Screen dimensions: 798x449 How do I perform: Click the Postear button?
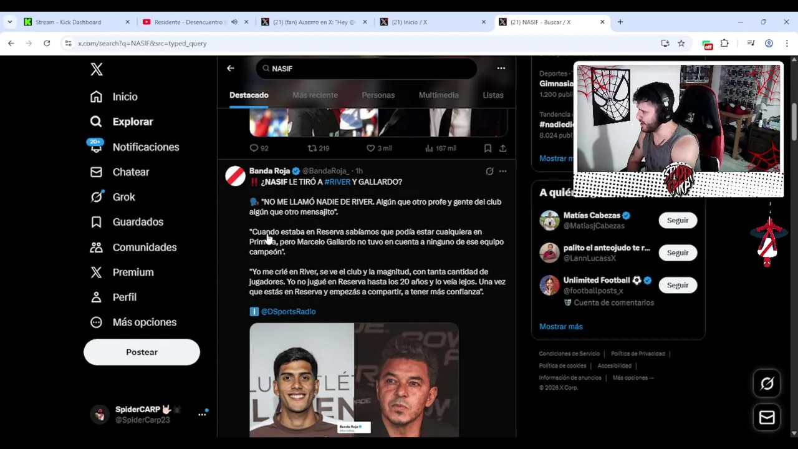pyautogui.click(x=142, y=352)
